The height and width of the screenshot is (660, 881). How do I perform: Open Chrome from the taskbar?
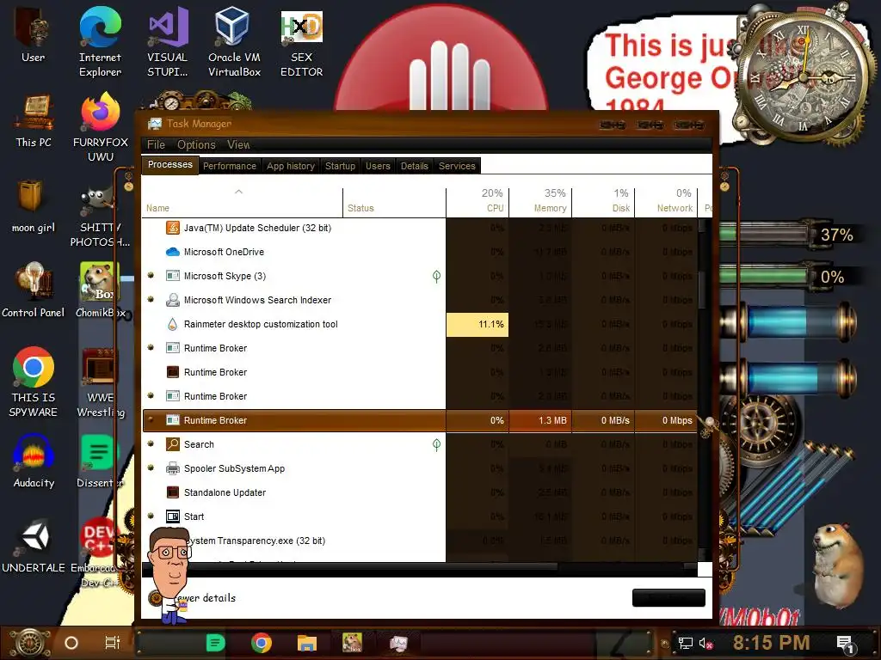pos(262,643)
